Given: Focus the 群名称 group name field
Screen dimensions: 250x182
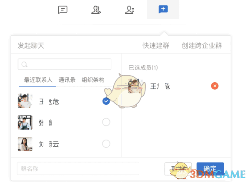Looking at the screenshot, I should (78, 168).
